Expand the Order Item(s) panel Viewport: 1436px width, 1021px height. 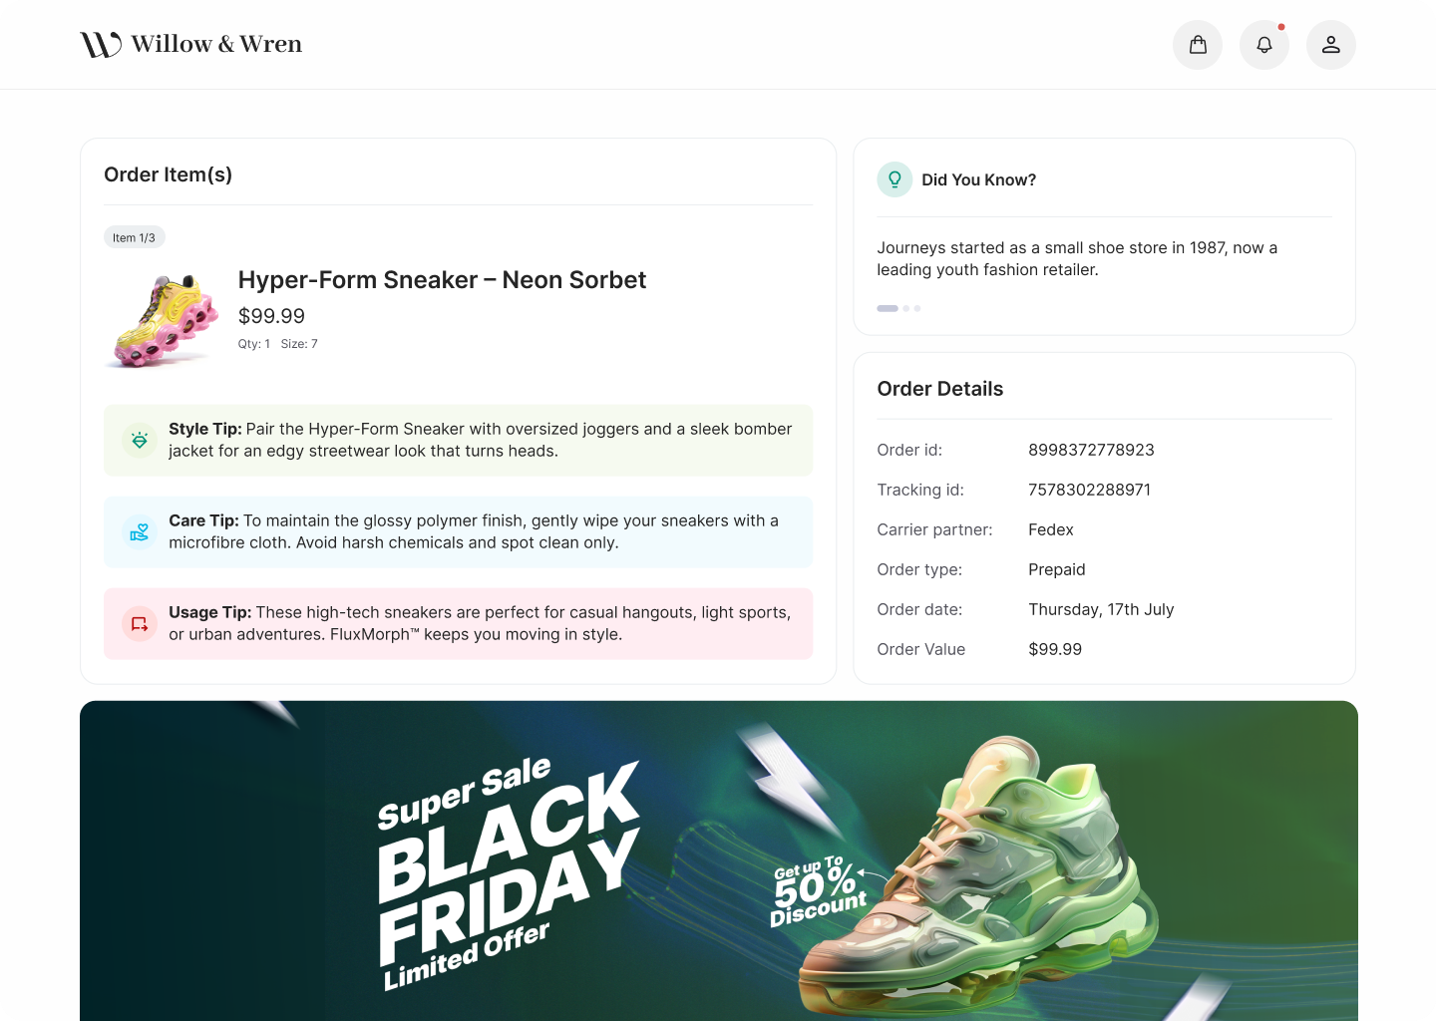(168, 174)
